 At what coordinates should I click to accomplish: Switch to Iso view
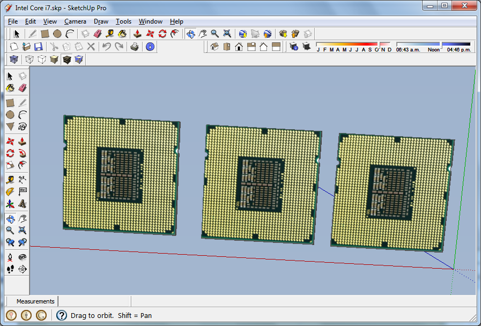tap(214, 47)
